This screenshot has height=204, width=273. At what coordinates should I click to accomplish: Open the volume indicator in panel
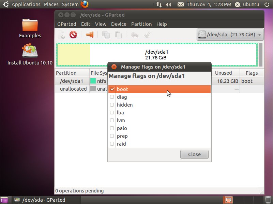click(x=168, y=4)
